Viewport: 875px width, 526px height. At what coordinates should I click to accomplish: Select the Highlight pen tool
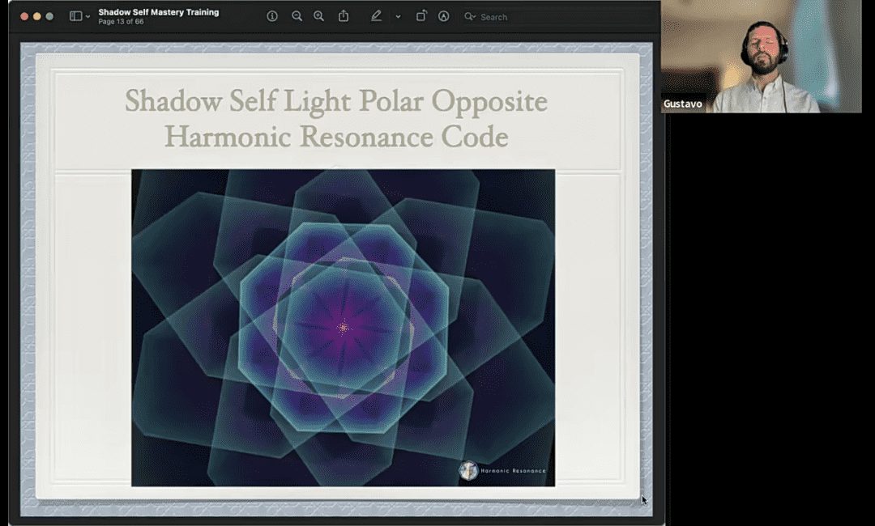click(x=376, y=16)
